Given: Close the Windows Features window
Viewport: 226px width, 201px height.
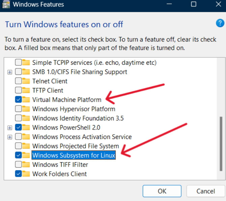Looking at the screenshot, I should pyautogui.click(x=218, y=4).
